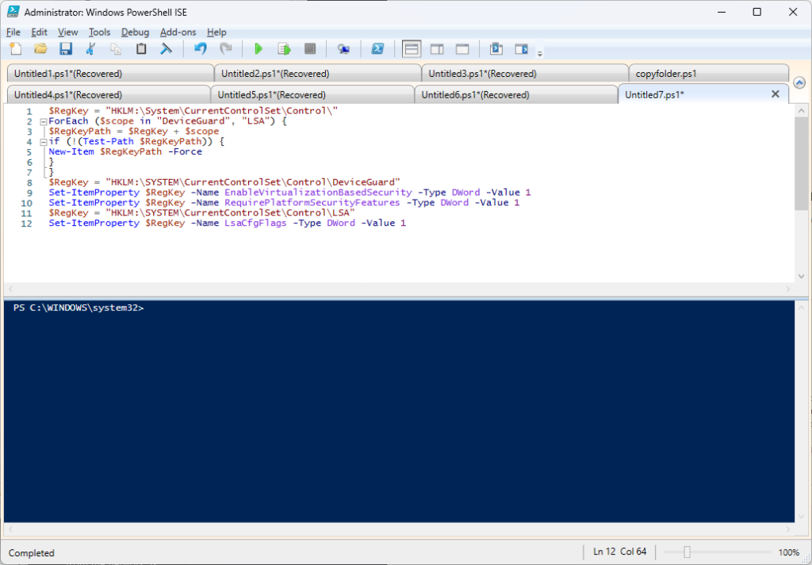Click the Undo arrow icon
812x565 pixels.
point(200,49)
